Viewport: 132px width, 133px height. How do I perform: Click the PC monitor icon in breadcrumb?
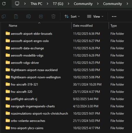[x=17, y=4]
